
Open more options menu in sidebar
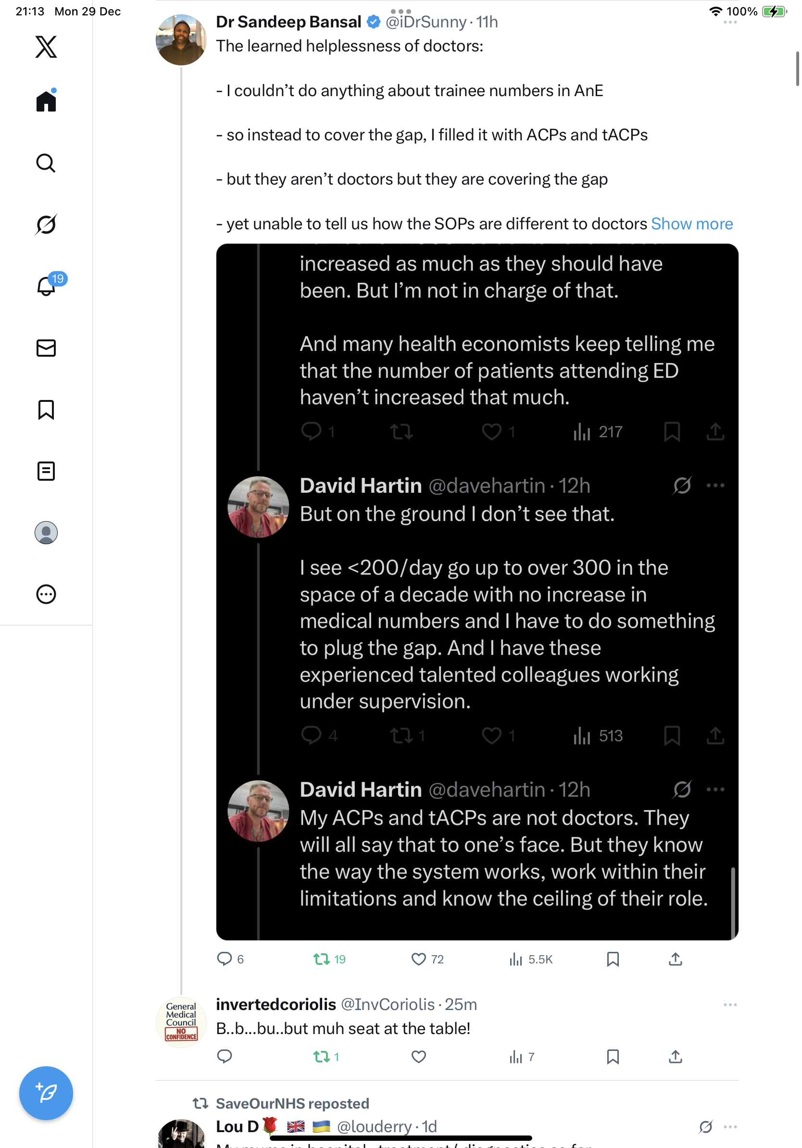[46, 594]
